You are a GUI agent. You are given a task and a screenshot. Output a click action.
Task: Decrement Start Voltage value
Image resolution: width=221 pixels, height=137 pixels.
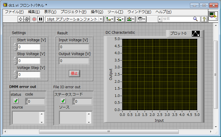coord(15,49)
